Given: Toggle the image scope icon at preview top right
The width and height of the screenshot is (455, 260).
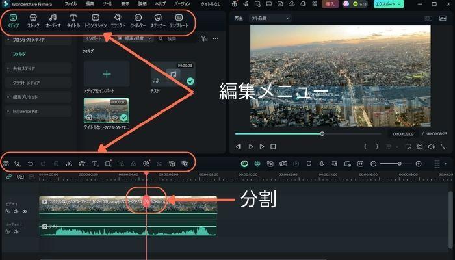Looking at the screenshot, I should [443, 18].
